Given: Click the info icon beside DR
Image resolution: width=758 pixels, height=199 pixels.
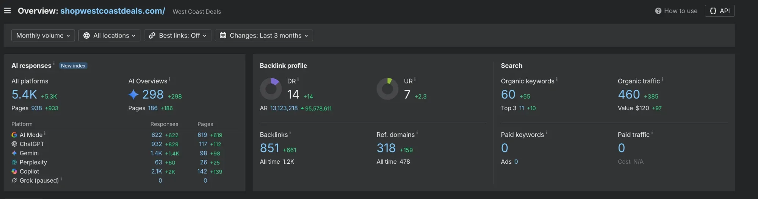Looking at the screenshot, I should pyautogui.click(x=298, y=79).
